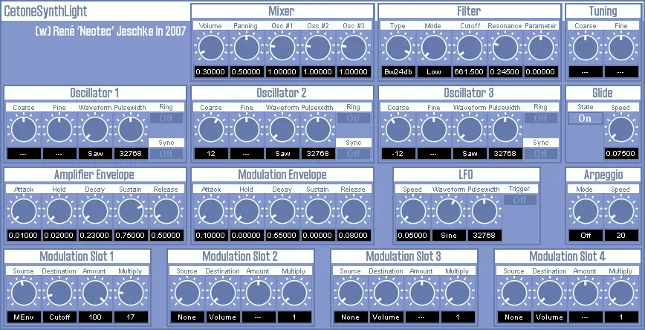Click the Tuning Fine knob
Screen dimensions: 645x330
[620, 48]
